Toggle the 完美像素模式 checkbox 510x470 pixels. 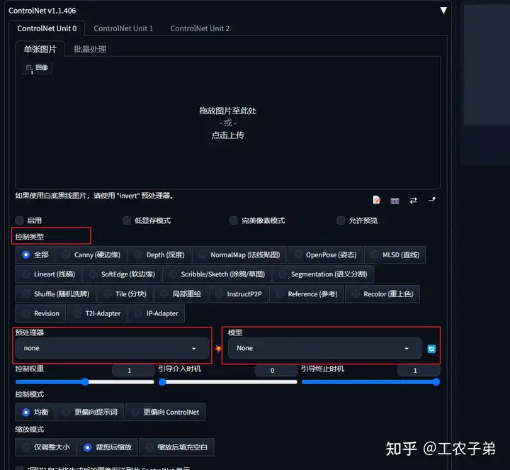coord(233,220)
